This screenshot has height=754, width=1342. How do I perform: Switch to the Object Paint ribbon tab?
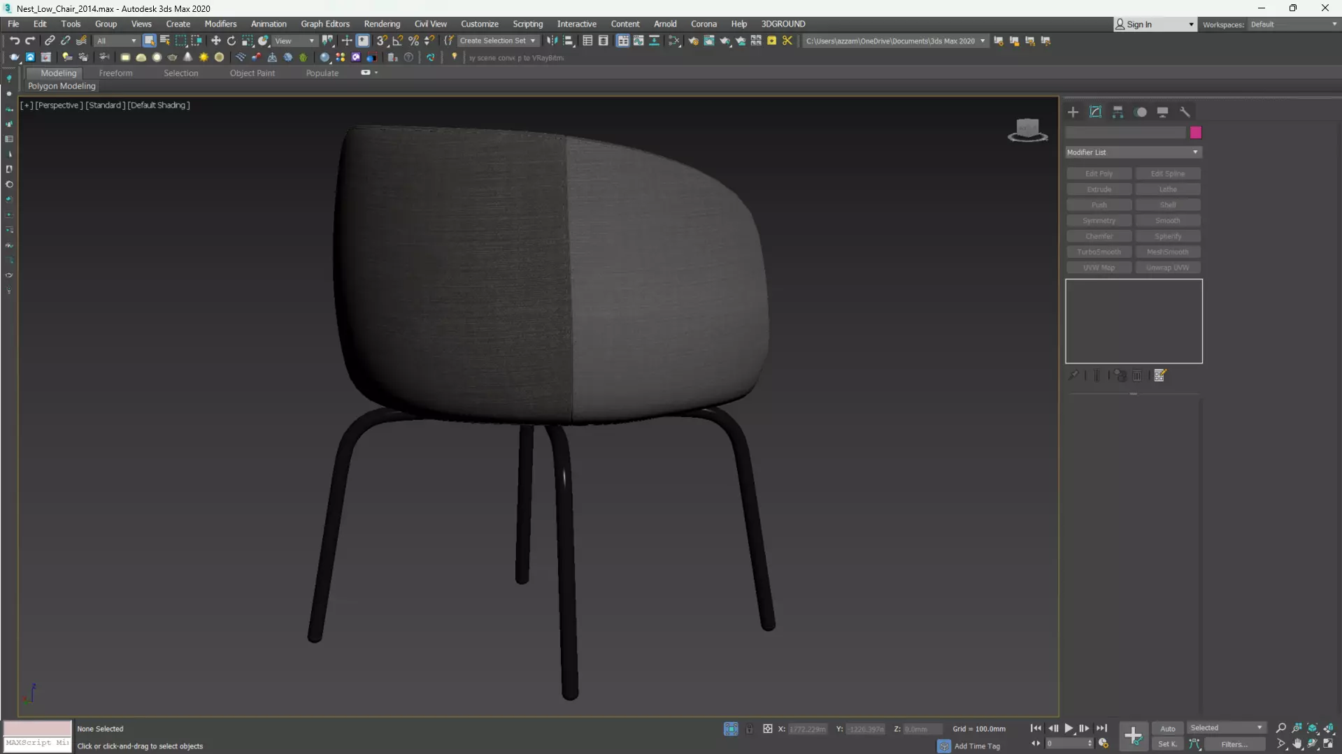tap(252, 73)
